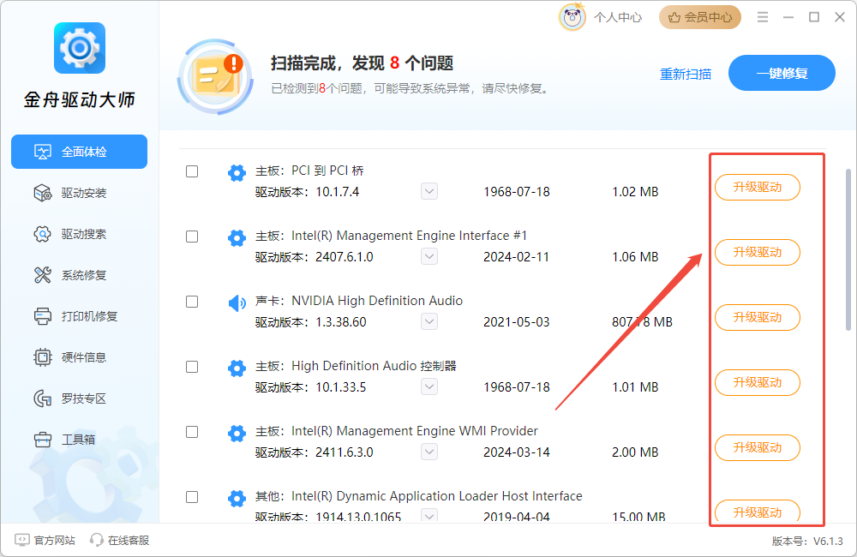Viewport: 857px width, 557px height.
Task: Expand version dropdown for 2407.6.1.0
Action: click(429, 256)
